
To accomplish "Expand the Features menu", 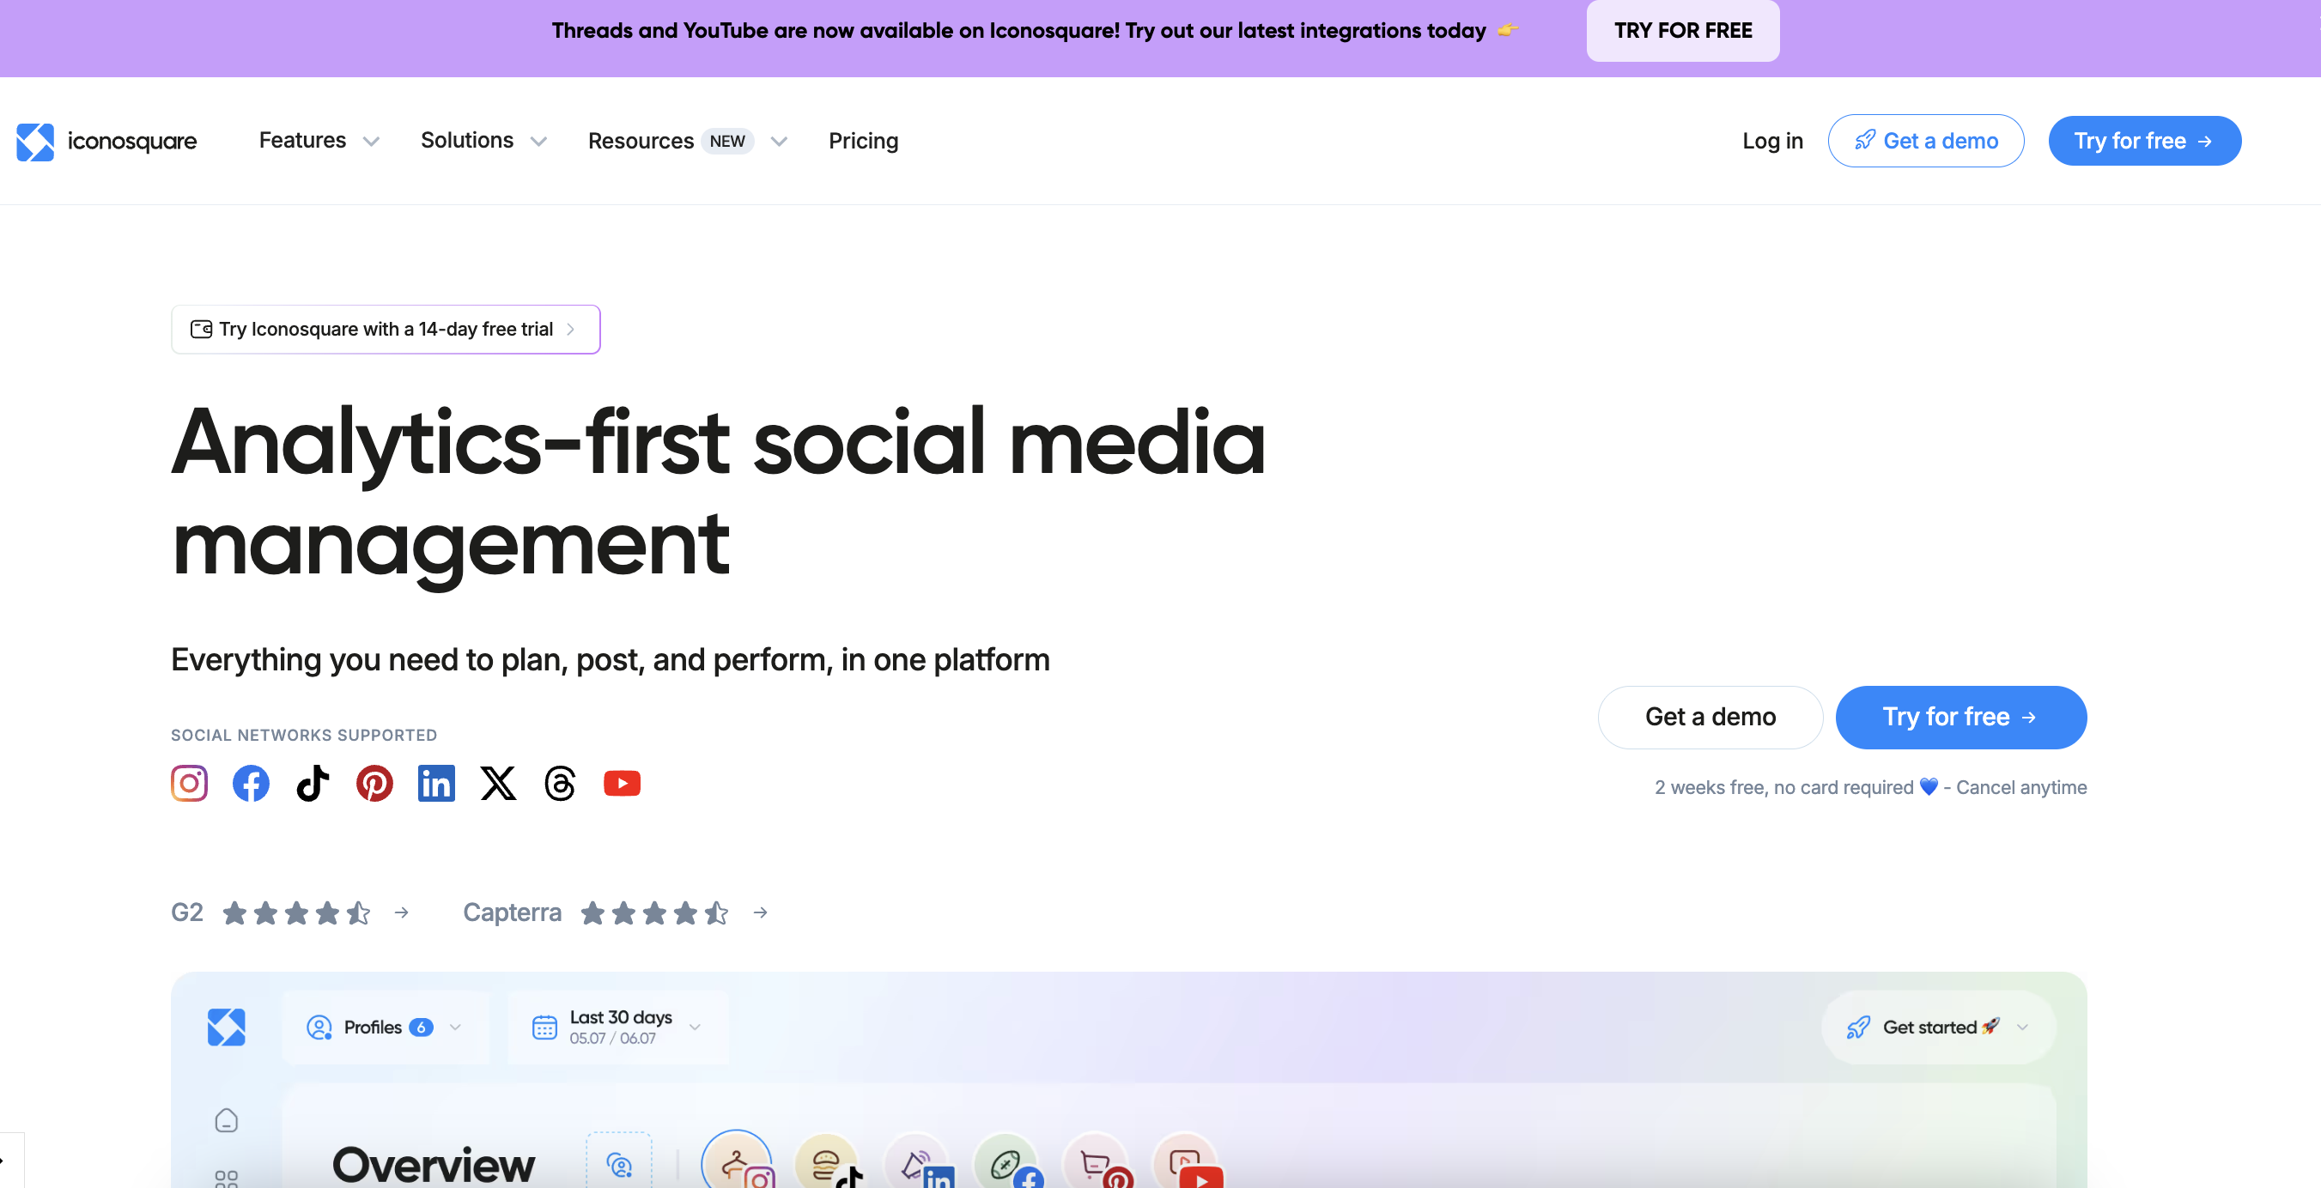I will pyautogui.click(x=318, y=141).
